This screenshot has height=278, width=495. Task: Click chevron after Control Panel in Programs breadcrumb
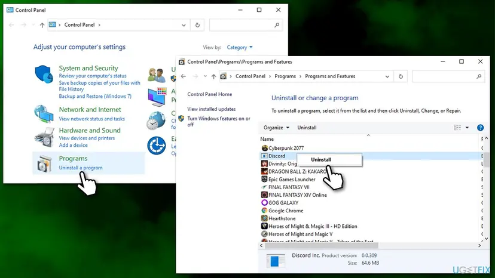270,76
